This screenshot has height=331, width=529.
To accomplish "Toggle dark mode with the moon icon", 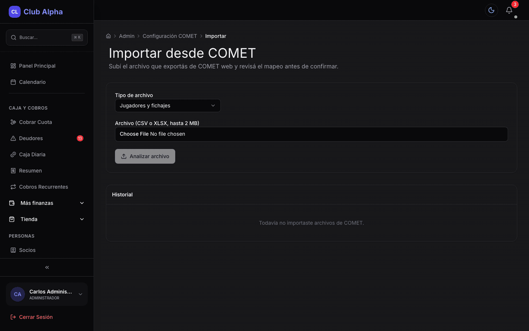I will pyautogui.click(x=491, y=10).
